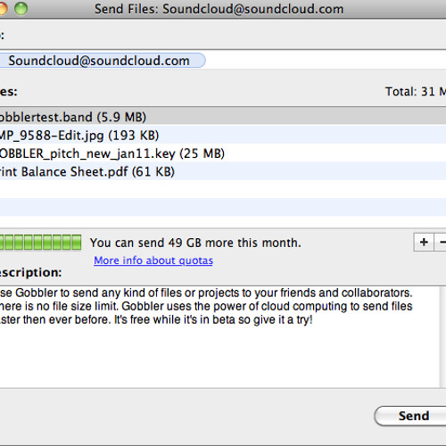Click the description area's vertical scrollbar
Screen dimensions: 446x446
click(x=442, y=337)
